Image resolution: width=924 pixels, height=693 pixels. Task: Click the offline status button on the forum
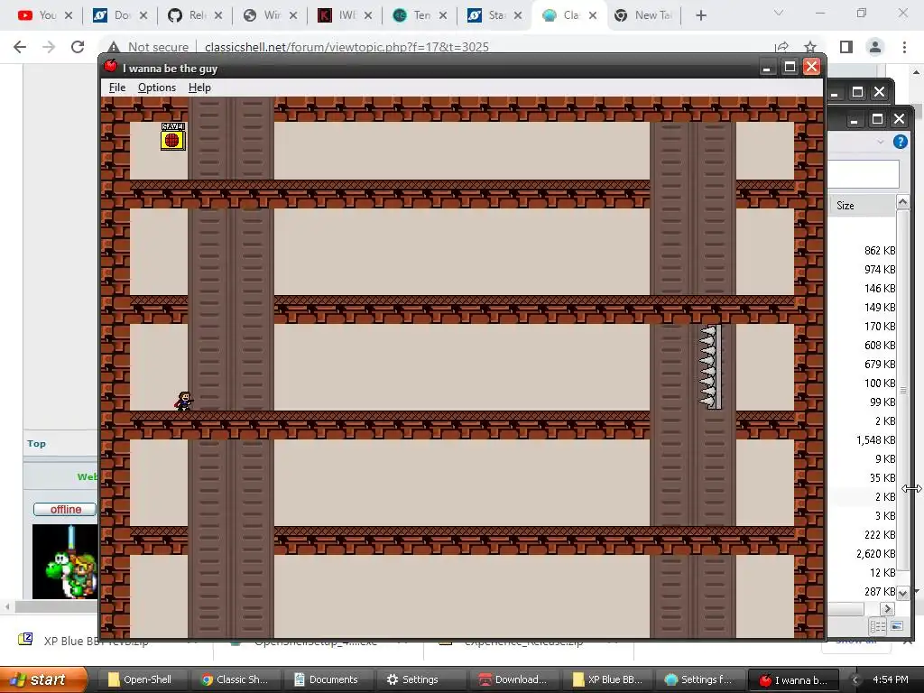[65, 509]
